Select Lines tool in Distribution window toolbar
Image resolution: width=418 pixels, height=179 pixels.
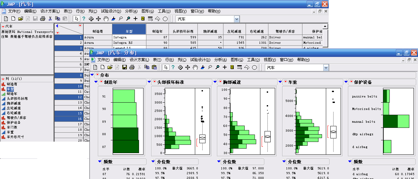point(239,67)
